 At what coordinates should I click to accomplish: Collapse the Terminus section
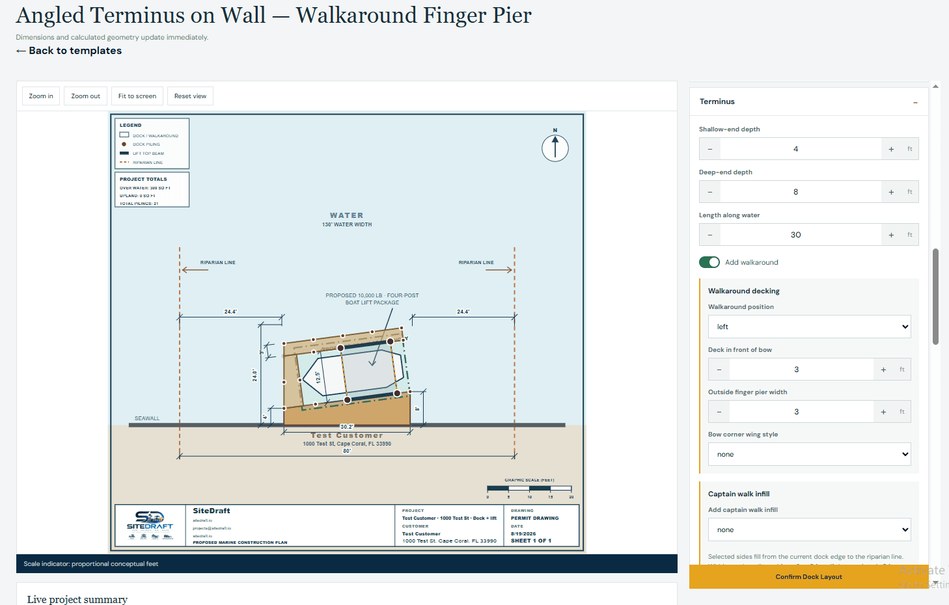[x=915, y=102]
